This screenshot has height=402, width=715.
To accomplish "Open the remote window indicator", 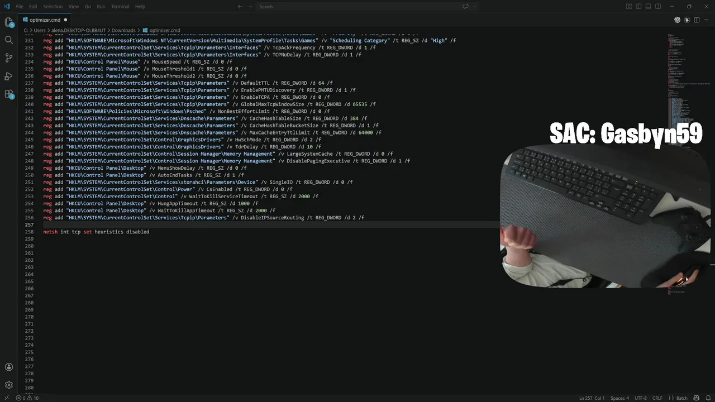I will (x=7, y=398).
